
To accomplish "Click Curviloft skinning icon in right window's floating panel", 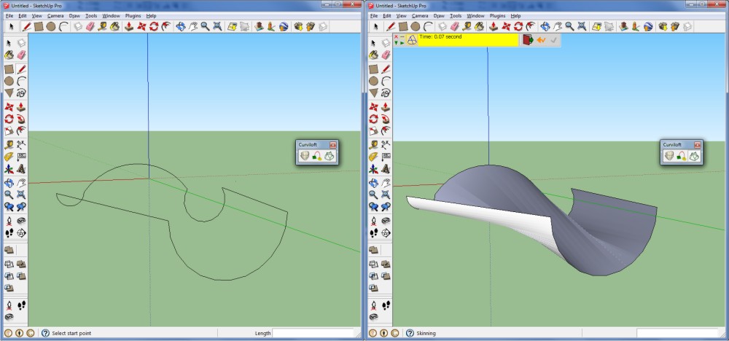I will pos(695,155).
